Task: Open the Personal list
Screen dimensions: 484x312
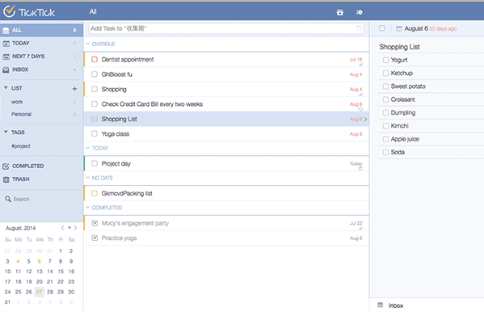Action: (41, 114)
